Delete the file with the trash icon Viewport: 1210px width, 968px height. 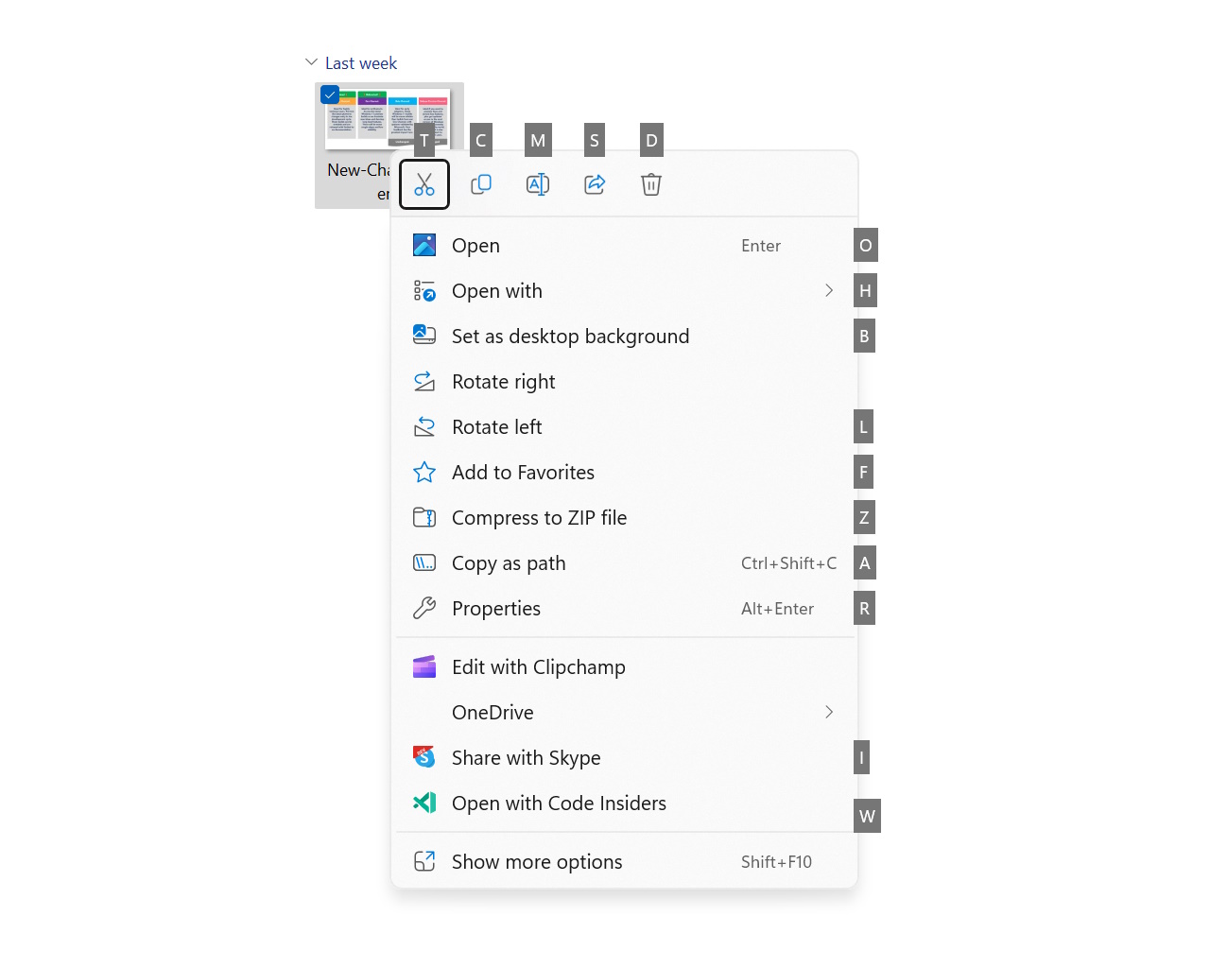(651, 184)
